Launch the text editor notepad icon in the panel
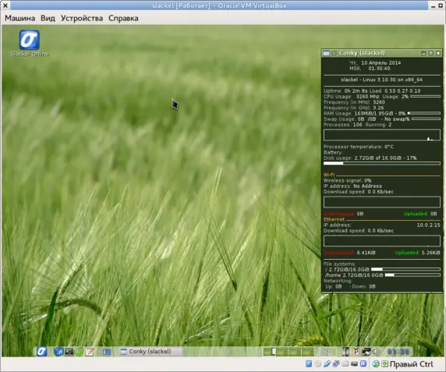The height and width of the screenshot is (372, 446). coord(90,352)
